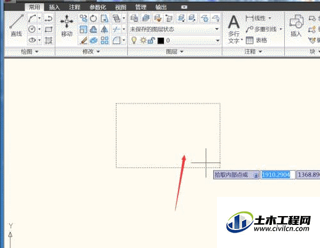Activate the Erase tool
Screen dimensions: 320x248
pos(83,40)
